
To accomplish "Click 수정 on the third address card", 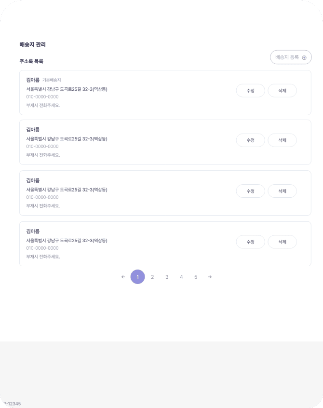I will (250, 191).
